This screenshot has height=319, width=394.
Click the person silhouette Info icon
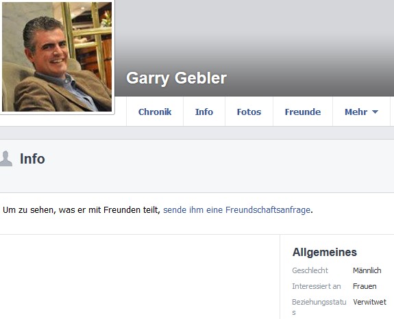(x=5, y=159)
